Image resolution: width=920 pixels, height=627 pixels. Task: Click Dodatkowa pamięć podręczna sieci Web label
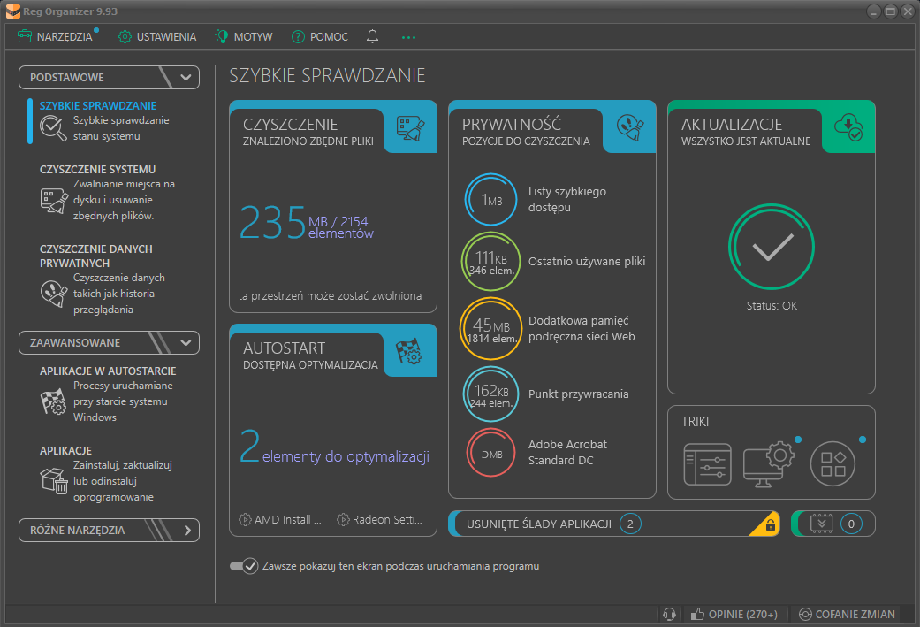582,329
